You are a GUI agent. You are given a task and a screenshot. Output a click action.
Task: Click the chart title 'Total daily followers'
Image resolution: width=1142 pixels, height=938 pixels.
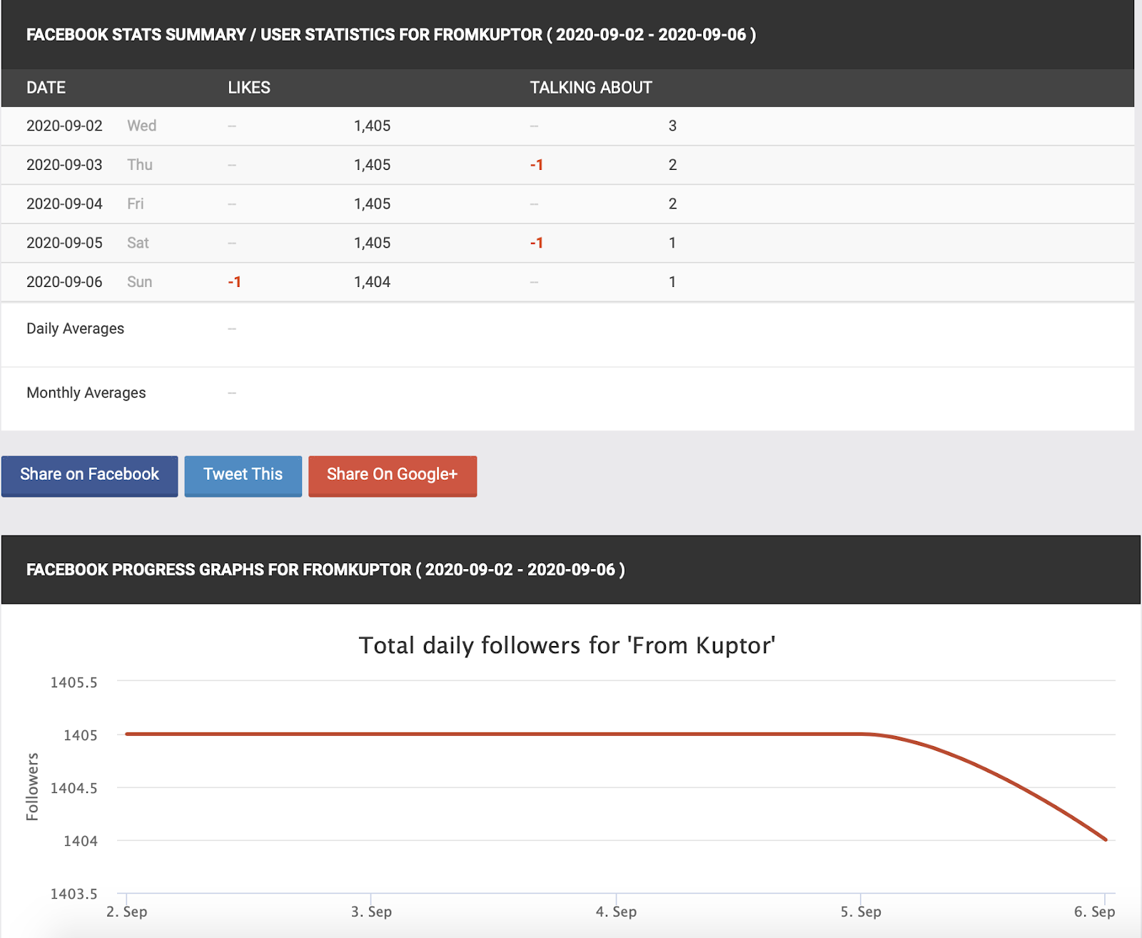(x=567, y=645)
